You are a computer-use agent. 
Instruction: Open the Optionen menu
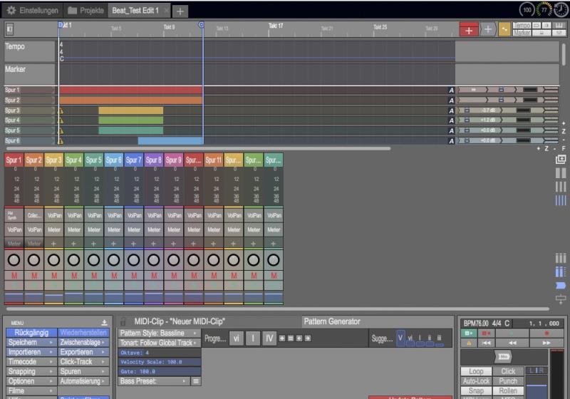point(31,381)
